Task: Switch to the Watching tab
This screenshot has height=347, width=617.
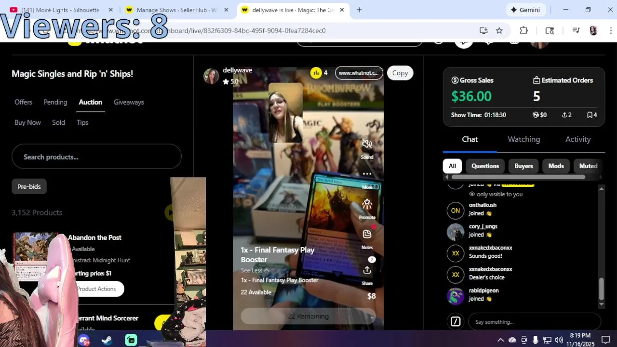Action: 523,139
